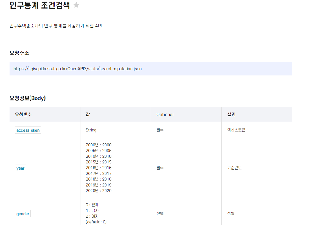Select the String value for accessToken
313x225 pixels.
coord(91,130)
